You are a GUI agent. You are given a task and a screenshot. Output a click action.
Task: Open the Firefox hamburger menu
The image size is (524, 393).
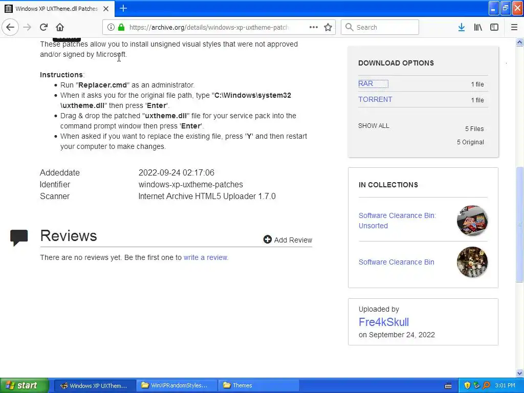pos(514,27)
